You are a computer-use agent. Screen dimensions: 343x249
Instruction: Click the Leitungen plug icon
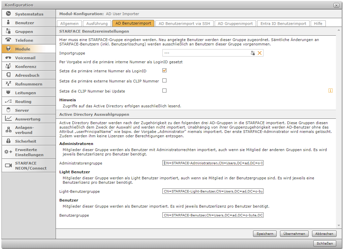point(8,92)
